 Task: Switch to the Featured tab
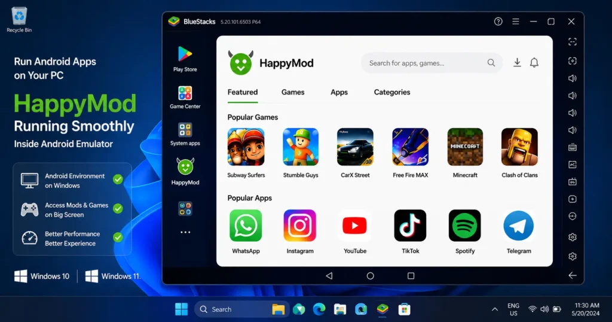coord(243,93)
